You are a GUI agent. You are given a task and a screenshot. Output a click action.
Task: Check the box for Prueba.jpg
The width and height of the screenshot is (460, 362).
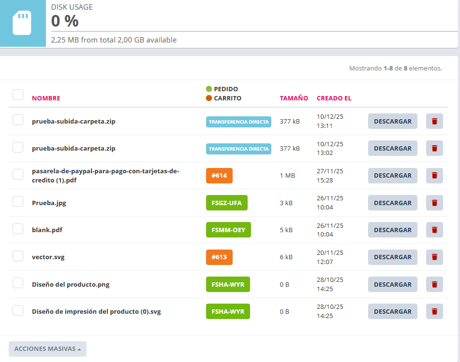click(x=18, y=201)
